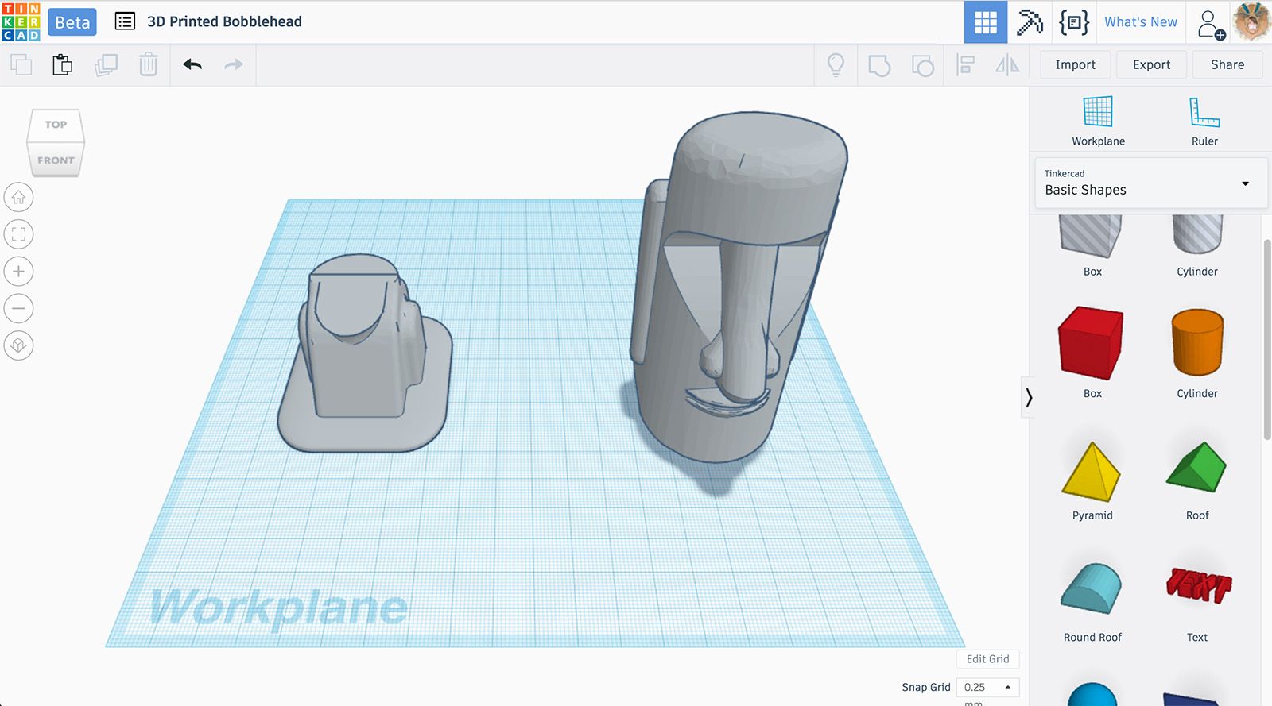The image size is (1272, 706).
Task: Click the Undo arrow in the toolbar
Action: coord(192,65)
